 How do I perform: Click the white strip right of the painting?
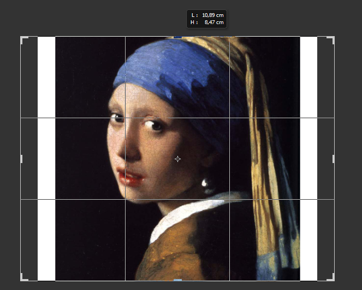point(308,159)
